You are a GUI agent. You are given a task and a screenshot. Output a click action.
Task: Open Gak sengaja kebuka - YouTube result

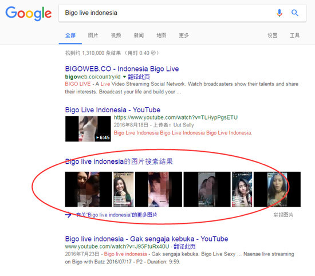click(147, 239)
